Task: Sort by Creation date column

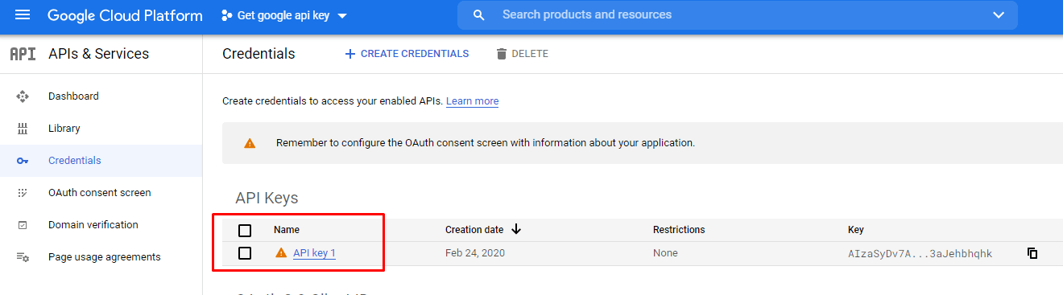Action: pyautogui.click(x=474, y=230)
